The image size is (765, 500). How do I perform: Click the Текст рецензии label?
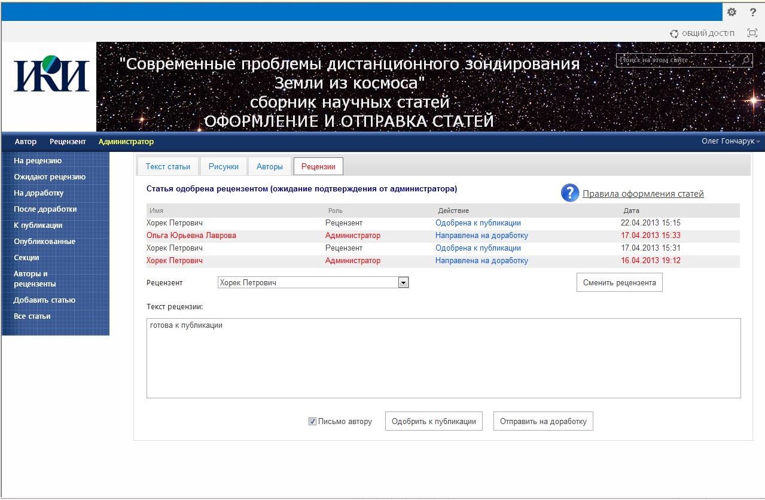point(175,307)
